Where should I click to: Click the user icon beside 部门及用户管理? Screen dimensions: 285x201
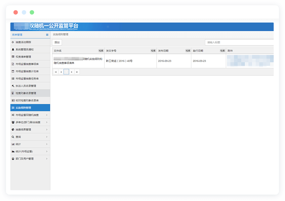pos(13,159)
